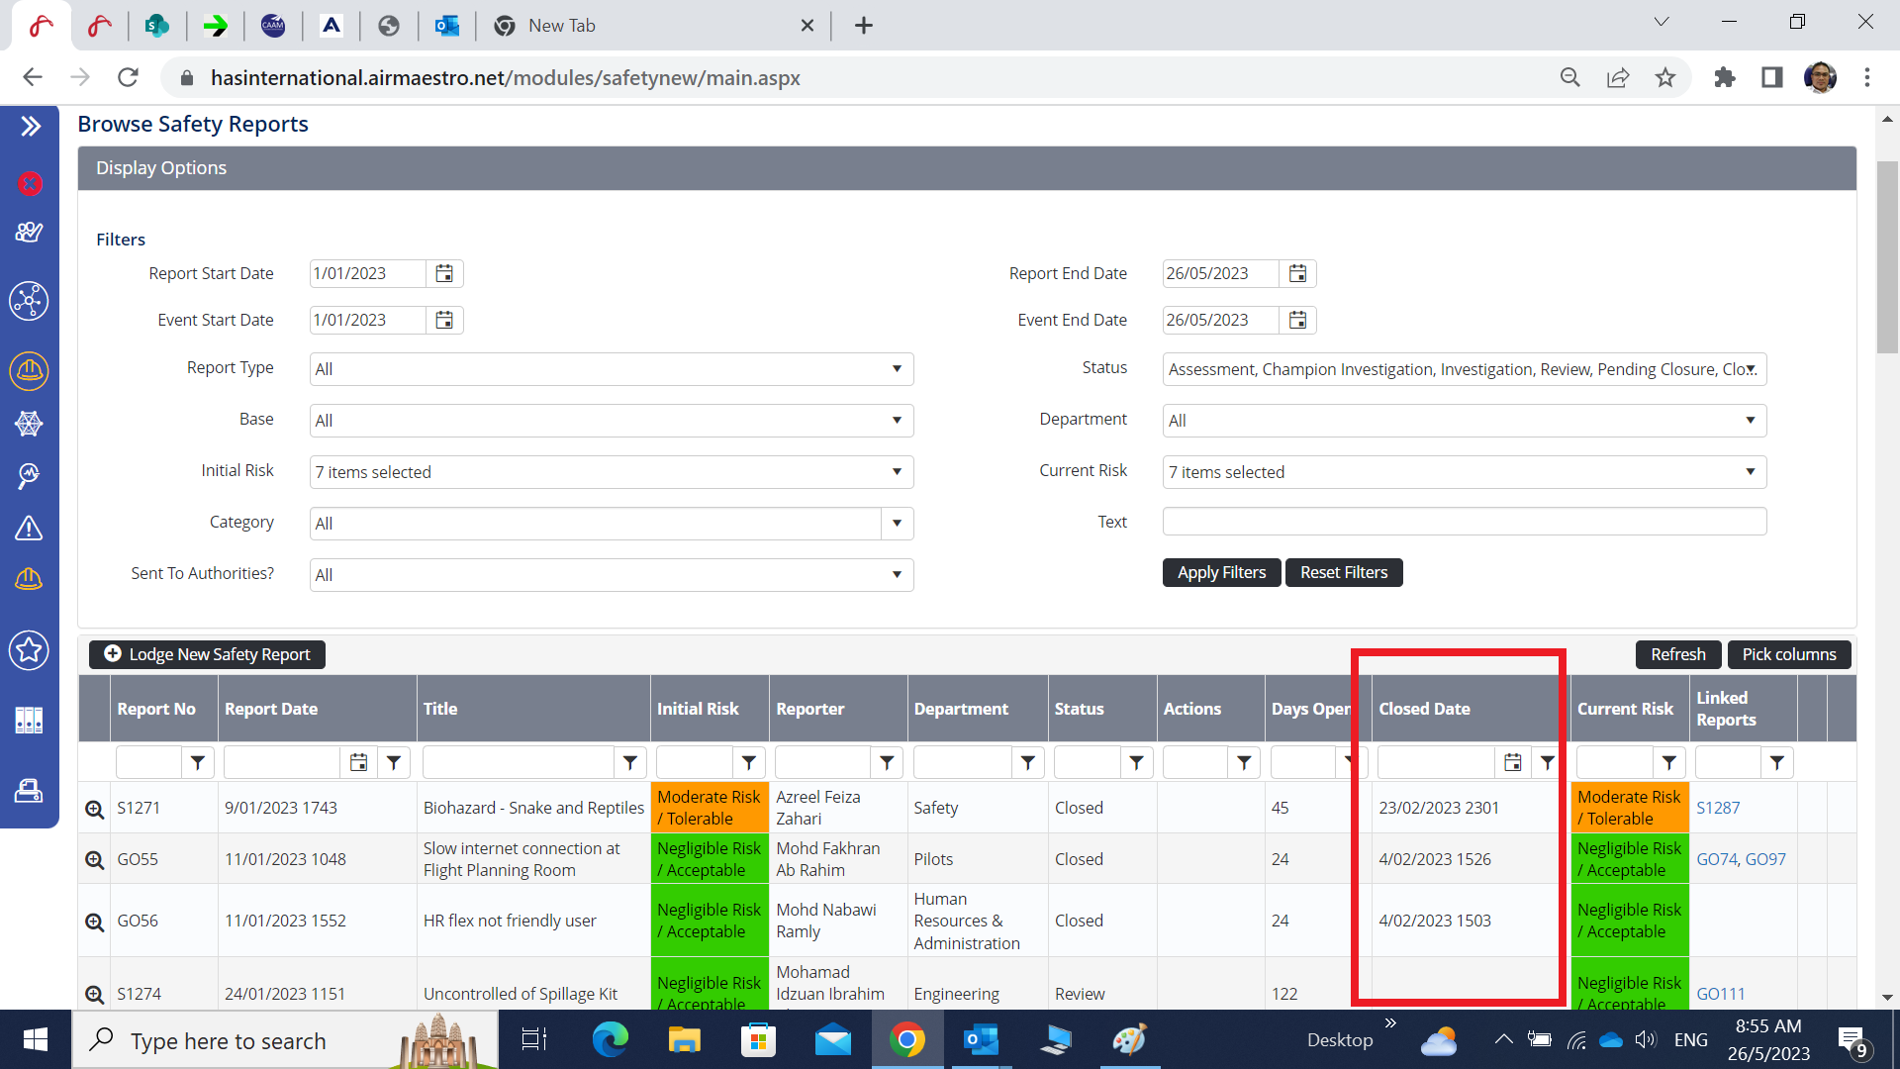
Task: Sort by Report Date column header
Action: (x=271, y=709)
